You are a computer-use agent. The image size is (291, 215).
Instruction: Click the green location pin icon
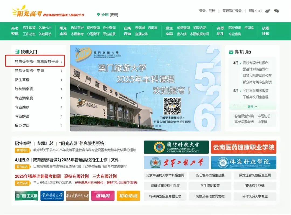pyautogui.click(x=98, y=15)
